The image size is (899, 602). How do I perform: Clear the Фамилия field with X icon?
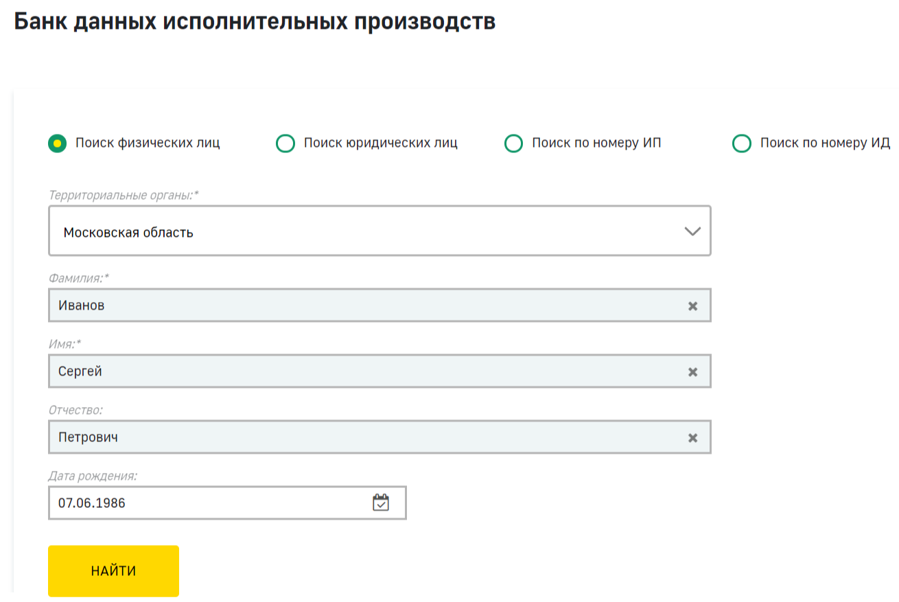coord(692,306)
